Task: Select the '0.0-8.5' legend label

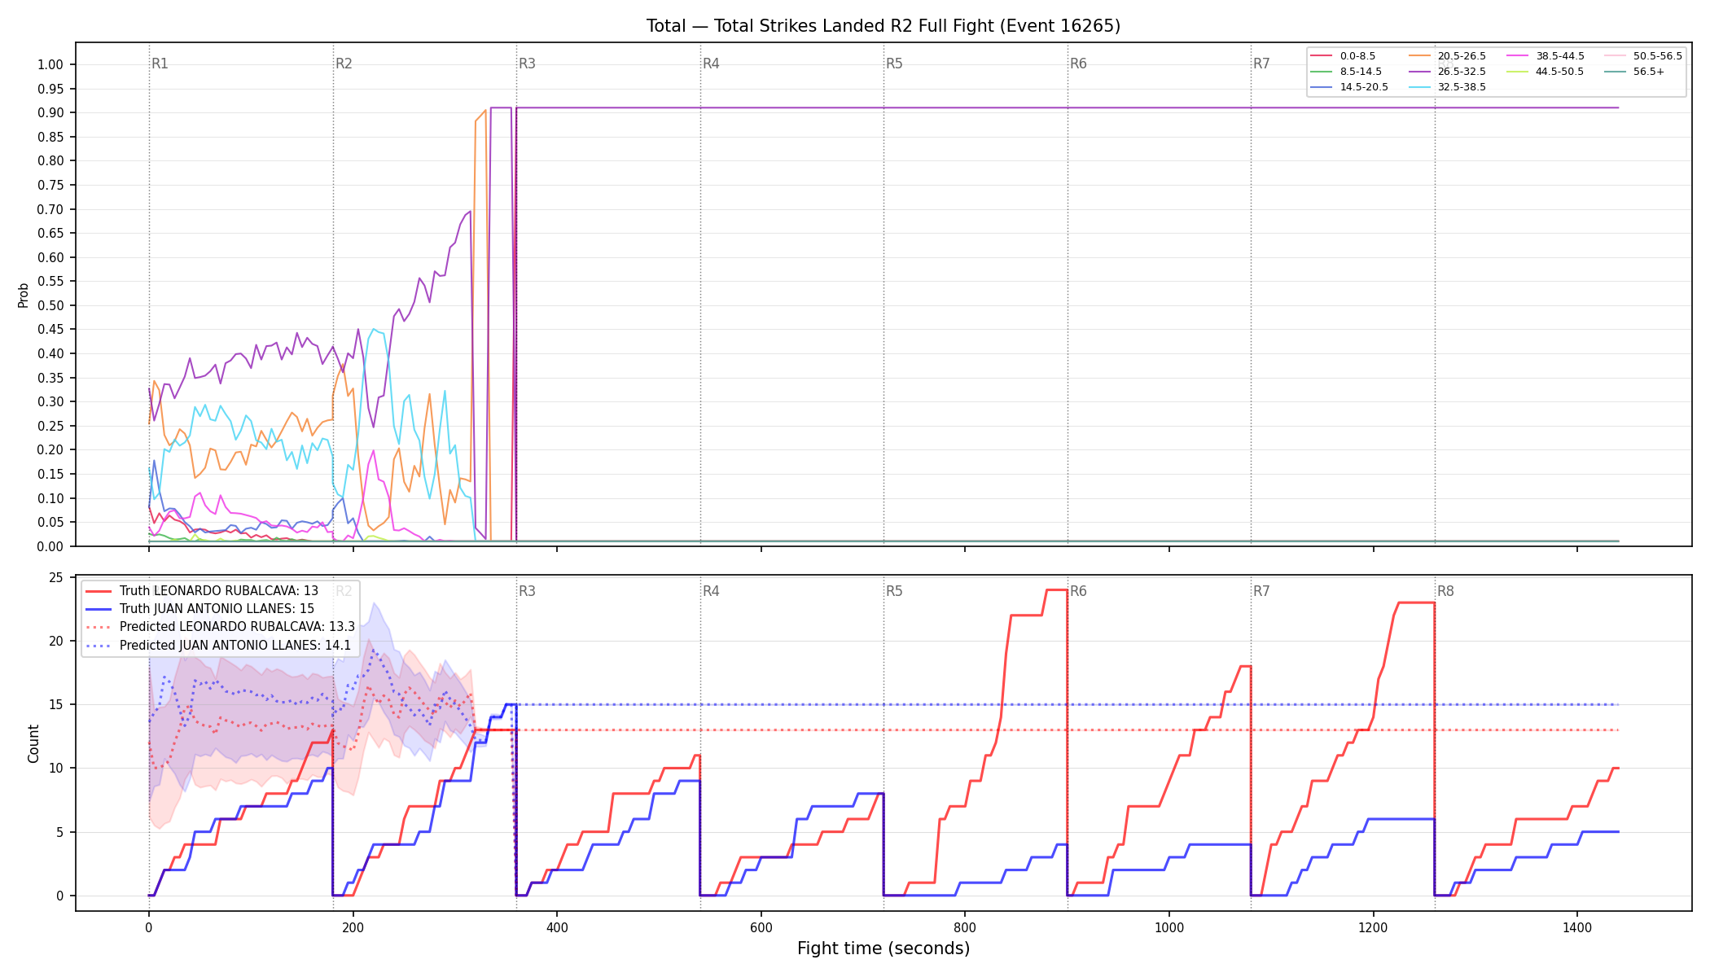Action: (1357, 56)
